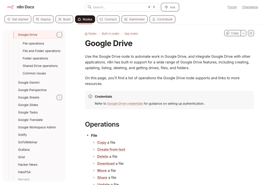
Task: Open Grafana in sidebar
Action: click(x=24, y=150)
